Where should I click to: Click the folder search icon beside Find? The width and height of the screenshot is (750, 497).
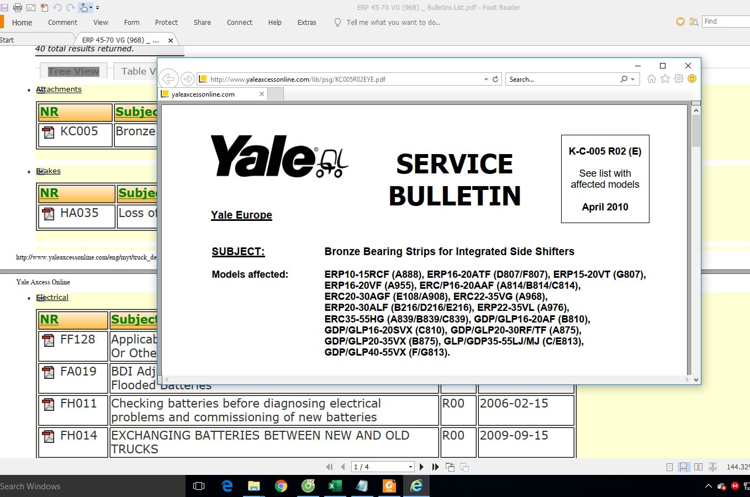pos(694,22)
